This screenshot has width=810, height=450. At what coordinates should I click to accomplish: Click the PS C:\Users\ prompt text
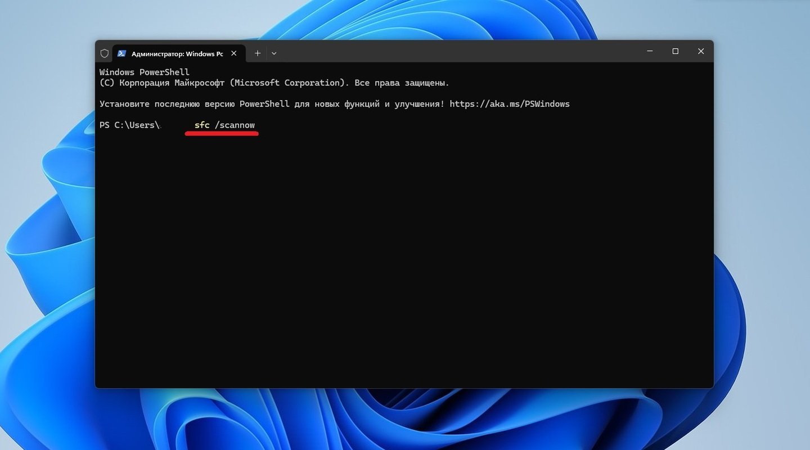tap(130, 125)
